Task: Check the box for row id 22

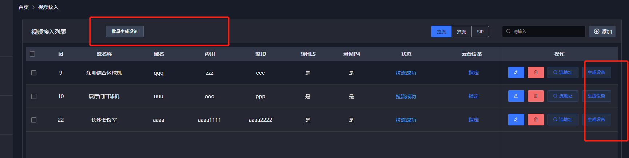Action: tap(34, 120)
